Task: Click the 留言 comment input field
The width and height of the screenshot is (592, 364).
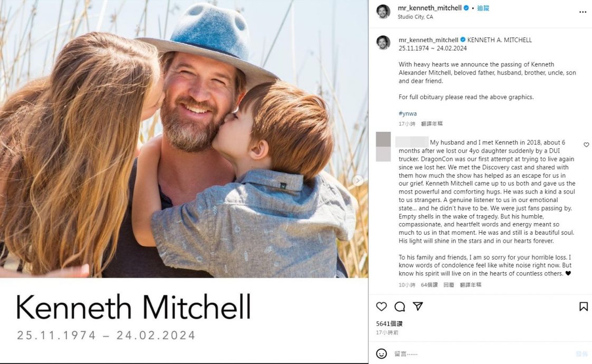Action: [475, 353]
